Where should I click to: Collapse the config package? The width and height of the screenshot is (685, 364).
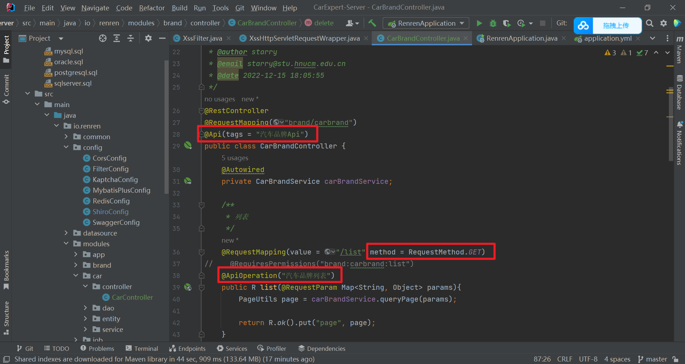[66, 147]
